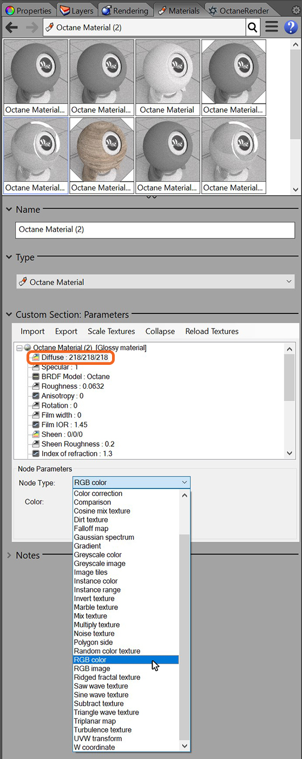
Task: Click the Import button
Action: (32, 331)
